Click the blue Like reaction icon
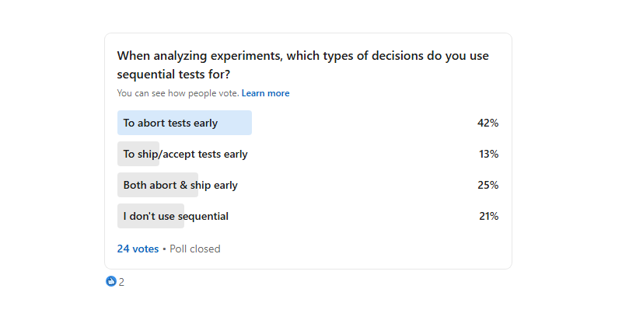 [111, 282]
